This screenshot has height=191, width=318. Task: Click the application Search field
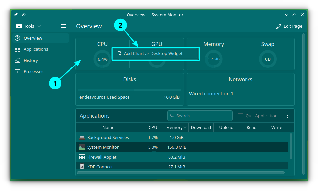point(200,116)
